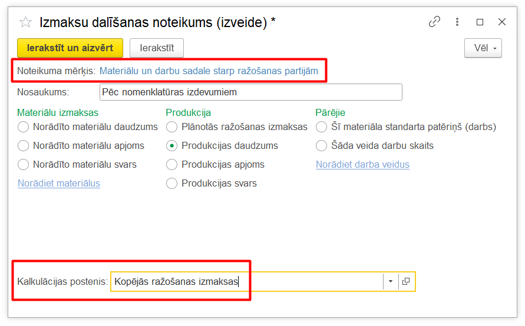Image resolution: width=525 pixels, height=326 pixels.
Task: Open Kalkulācijas postenis item with open icon
Action: (x=406, y=282)
